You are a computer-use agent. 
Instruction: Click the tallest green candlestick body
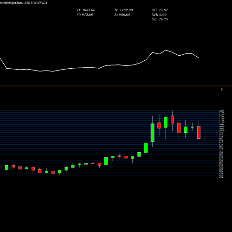[153, 133]
